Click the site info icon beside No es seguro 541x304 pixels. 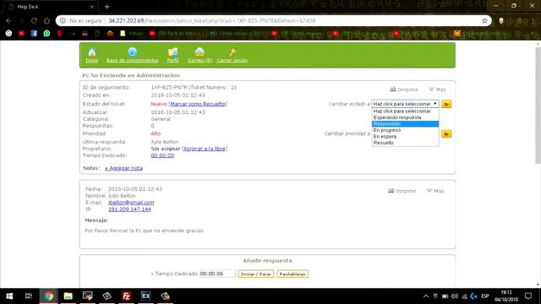(x=63, y=20)
